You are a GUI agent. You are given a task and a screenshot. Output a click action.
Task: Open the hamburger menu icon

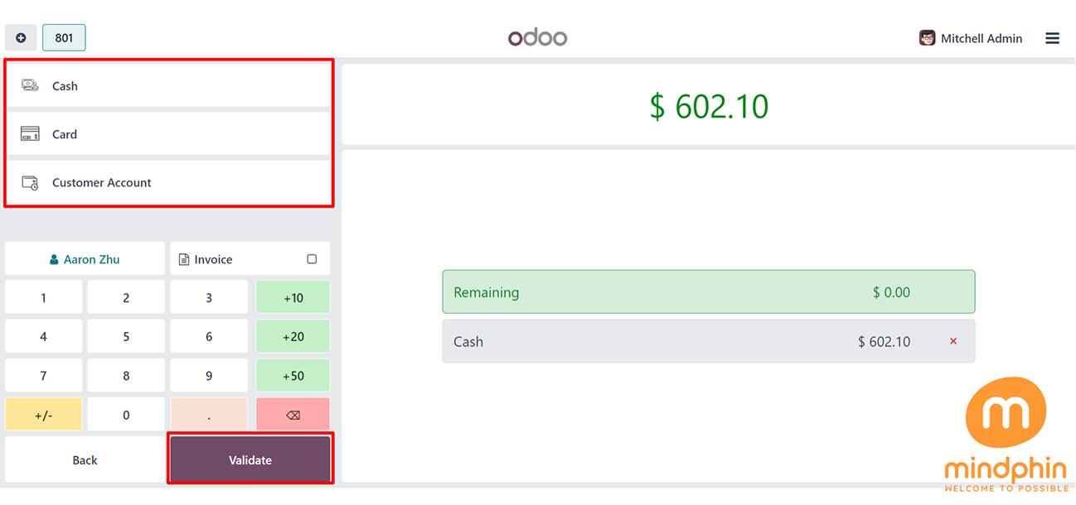click(1052, 38)
